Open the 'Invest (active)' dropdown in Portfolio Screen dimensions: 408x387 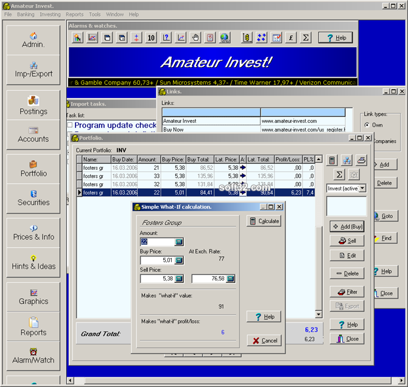(x=362, y=188)
